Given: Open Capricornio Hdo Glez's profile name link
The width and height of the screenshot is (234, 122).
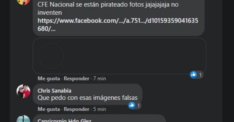Looking at the screenshot, I should (x=64, y=120).
